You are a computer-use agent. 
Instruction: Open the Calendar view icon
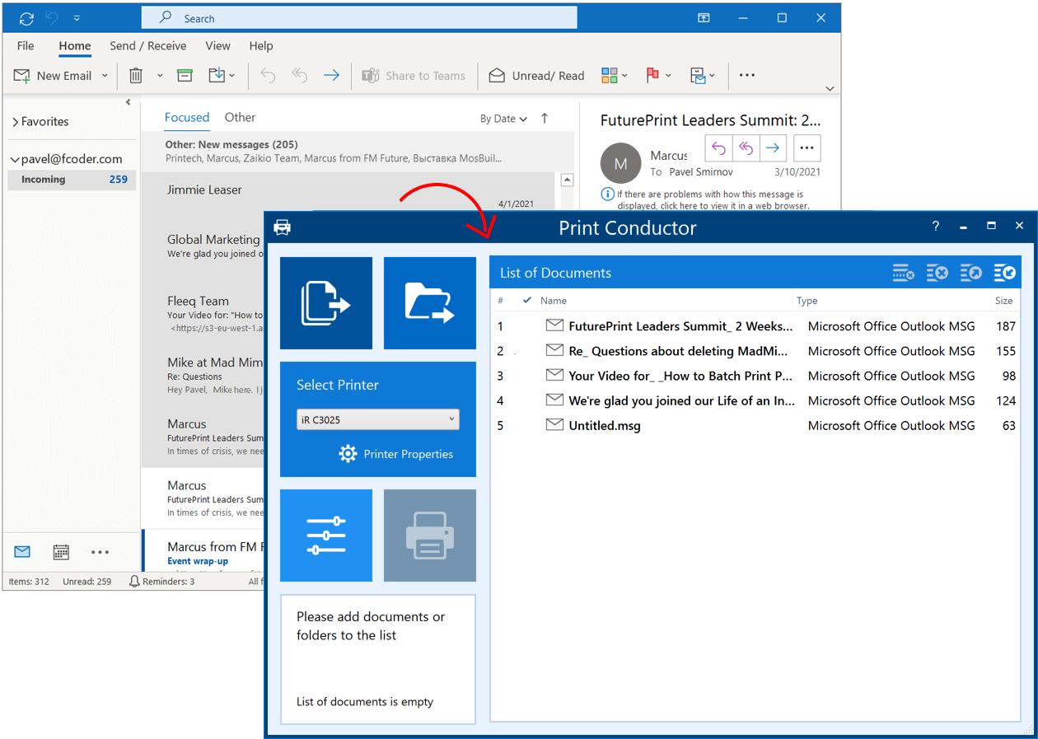click(x=61, y=552)
